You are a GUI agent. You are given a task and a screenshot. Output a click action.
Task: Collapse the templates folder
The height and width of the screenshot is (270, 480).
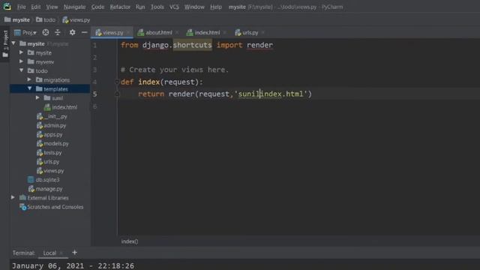coord(29,88)
